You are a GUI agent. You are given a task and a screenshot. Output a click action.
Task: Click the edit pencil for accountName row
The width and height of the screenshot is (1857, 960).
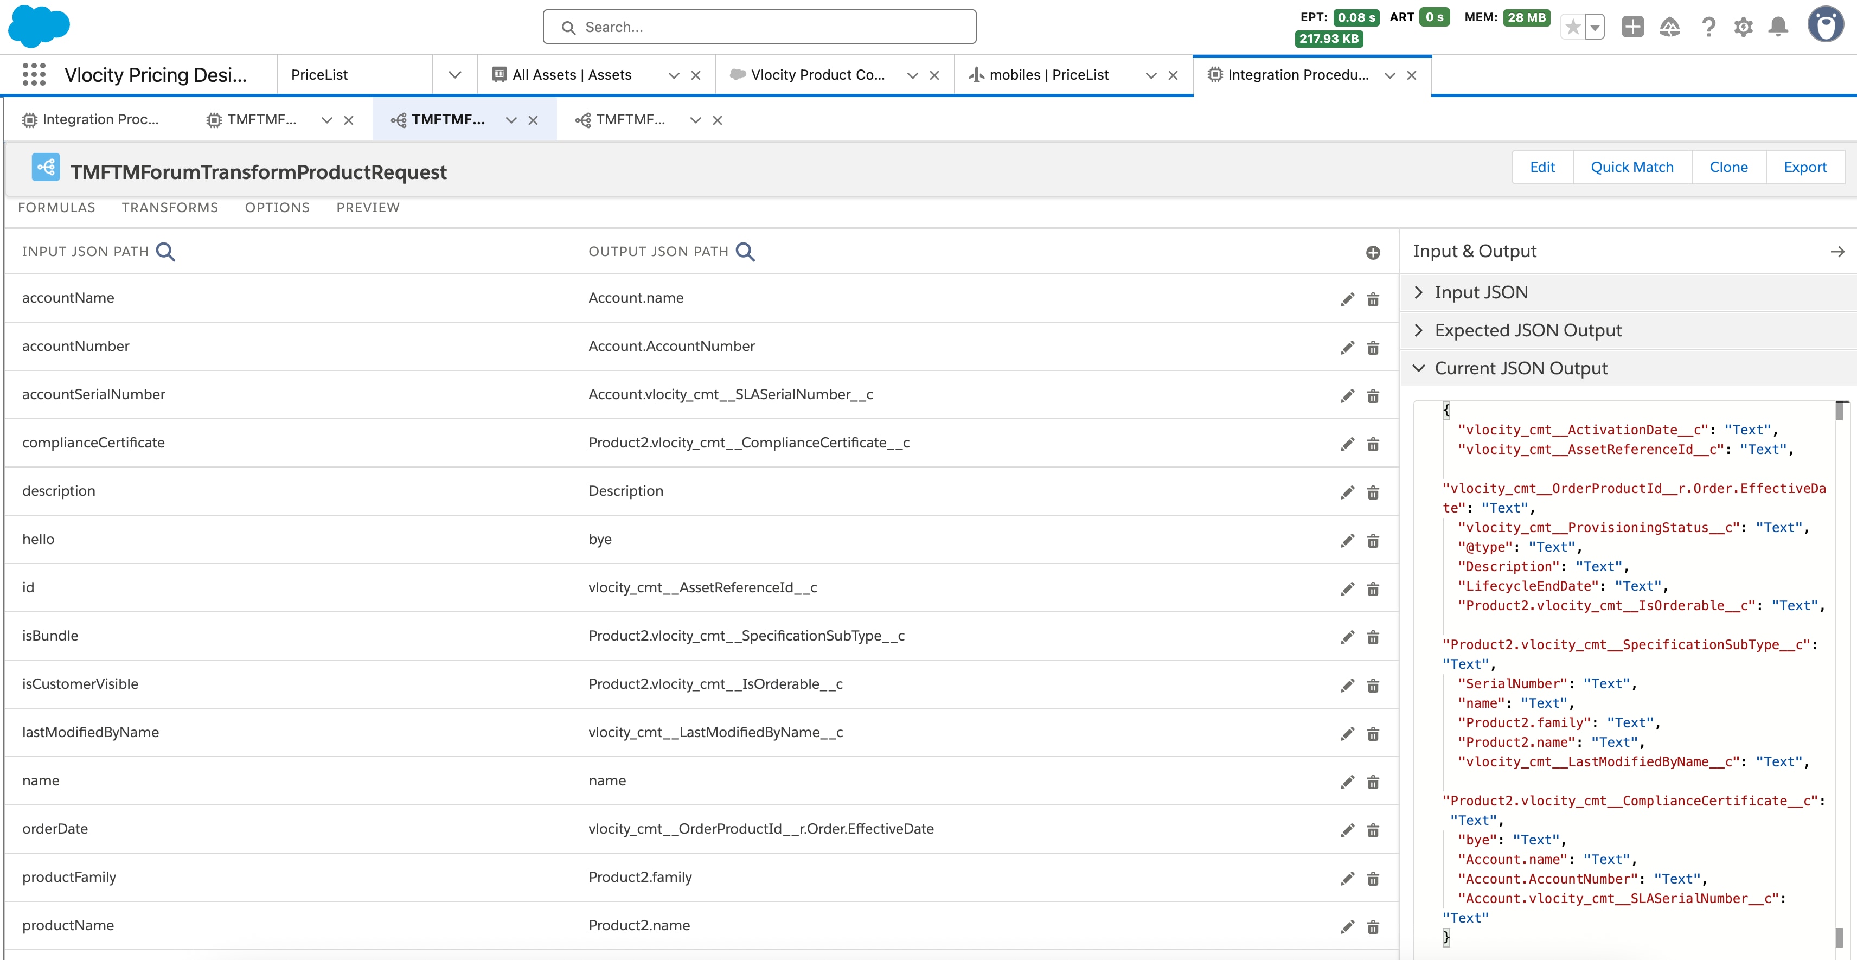(x=1347, y=299)
